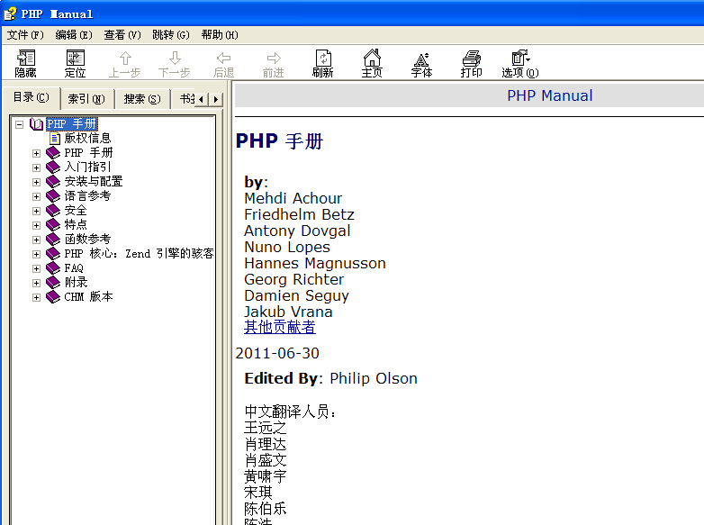
Task: Click the purple book icon beside CHM 版本
Action: pyautogui.click(x=53, y=297)
